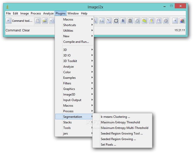Open the Analyze menu in menu bar
The image size is (193, 153).
coord(48,13)
